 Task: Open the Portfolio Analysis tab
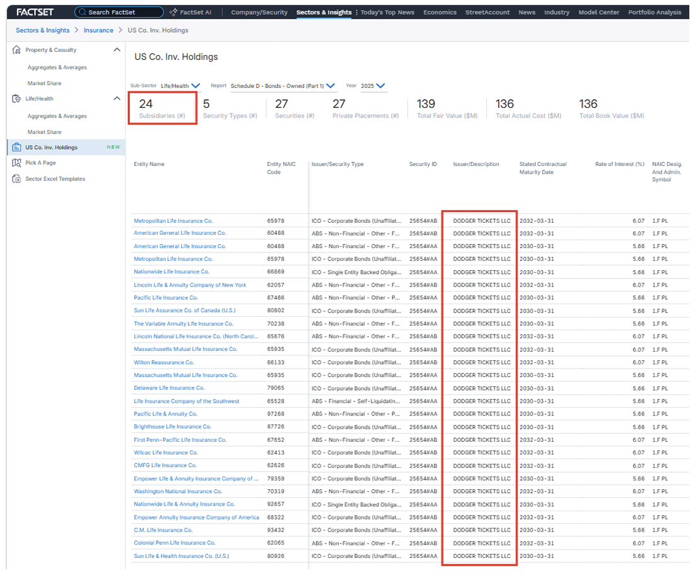click(655, 13)
